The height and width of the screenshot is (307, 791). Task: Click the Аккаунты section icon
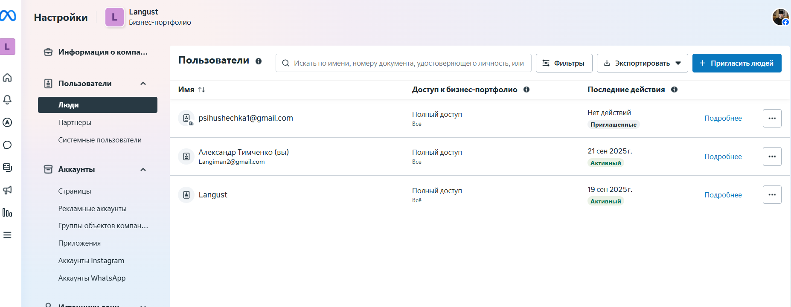(x=48, y=169)
